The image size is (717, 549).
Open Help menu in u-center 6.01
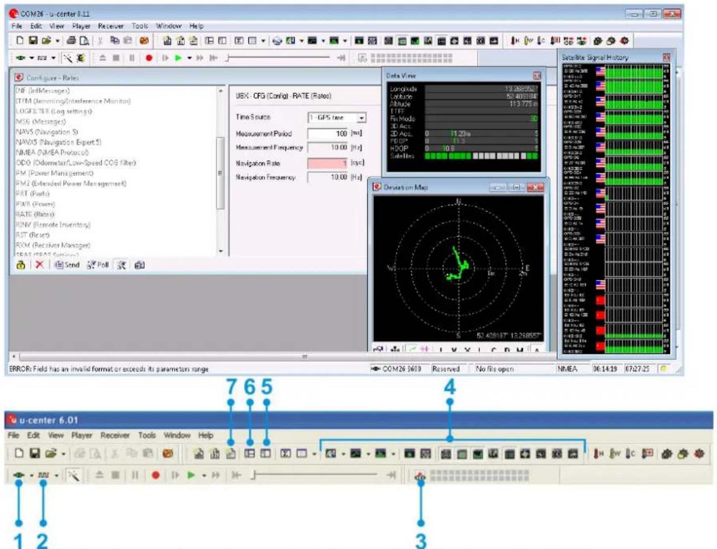click(206, 435)
